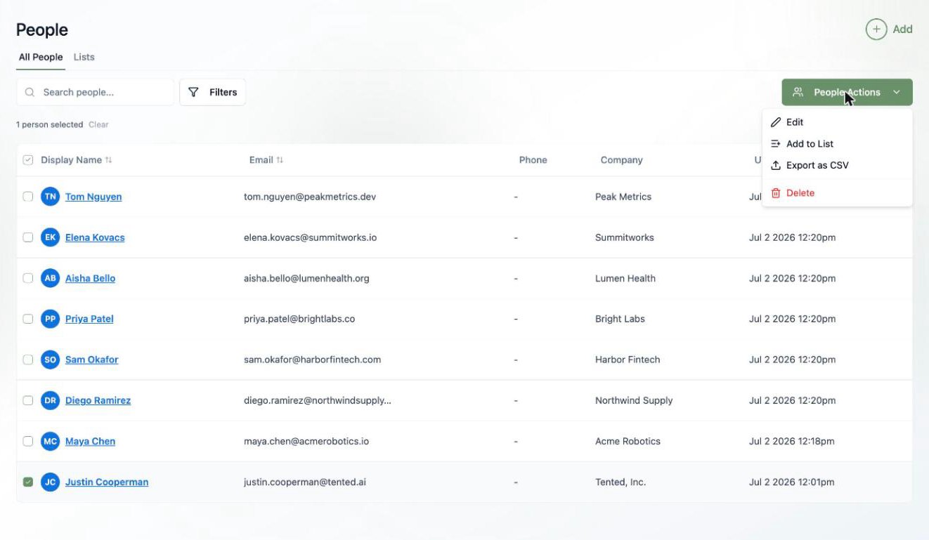
Task: Switch to the Lists tab
Action: [x=84, y=57]
